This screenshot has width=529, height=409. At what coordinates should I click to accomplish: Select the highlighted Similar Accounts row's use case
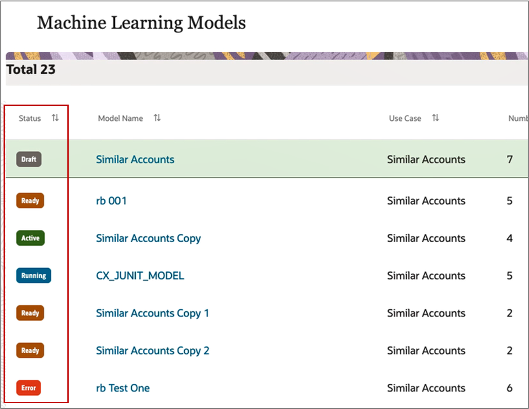point(426,159)
